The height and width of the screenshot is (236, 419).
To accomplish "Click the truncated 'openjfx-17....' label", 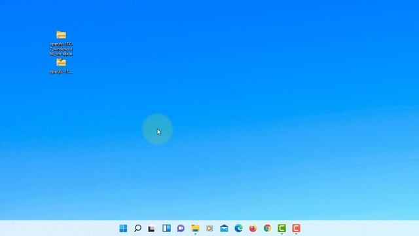I will coord(61,71).
